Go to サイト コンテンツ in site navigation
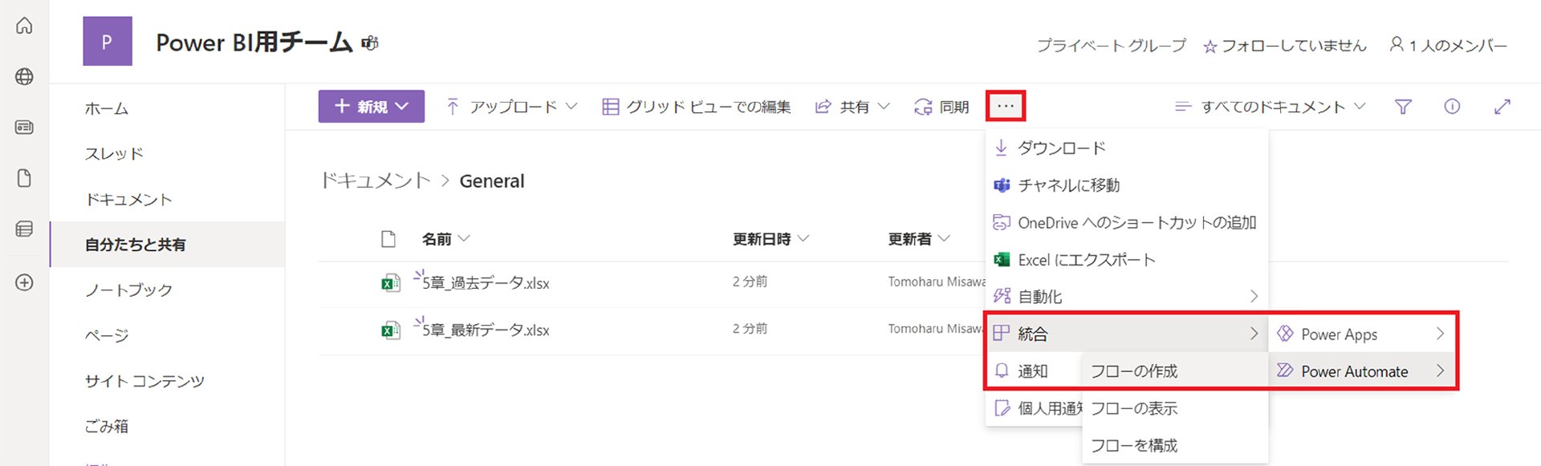Screen dimensions: 1541x466 coord(144,381)
